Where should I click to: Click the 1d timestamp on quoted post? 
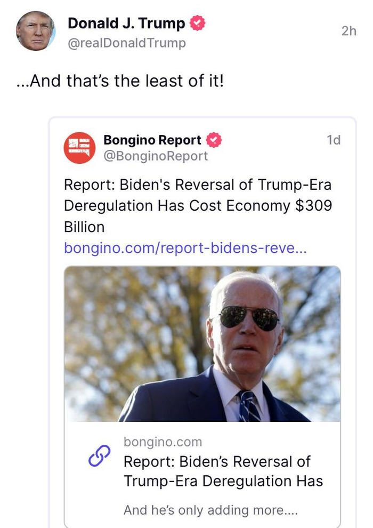[x=333, y=140]
